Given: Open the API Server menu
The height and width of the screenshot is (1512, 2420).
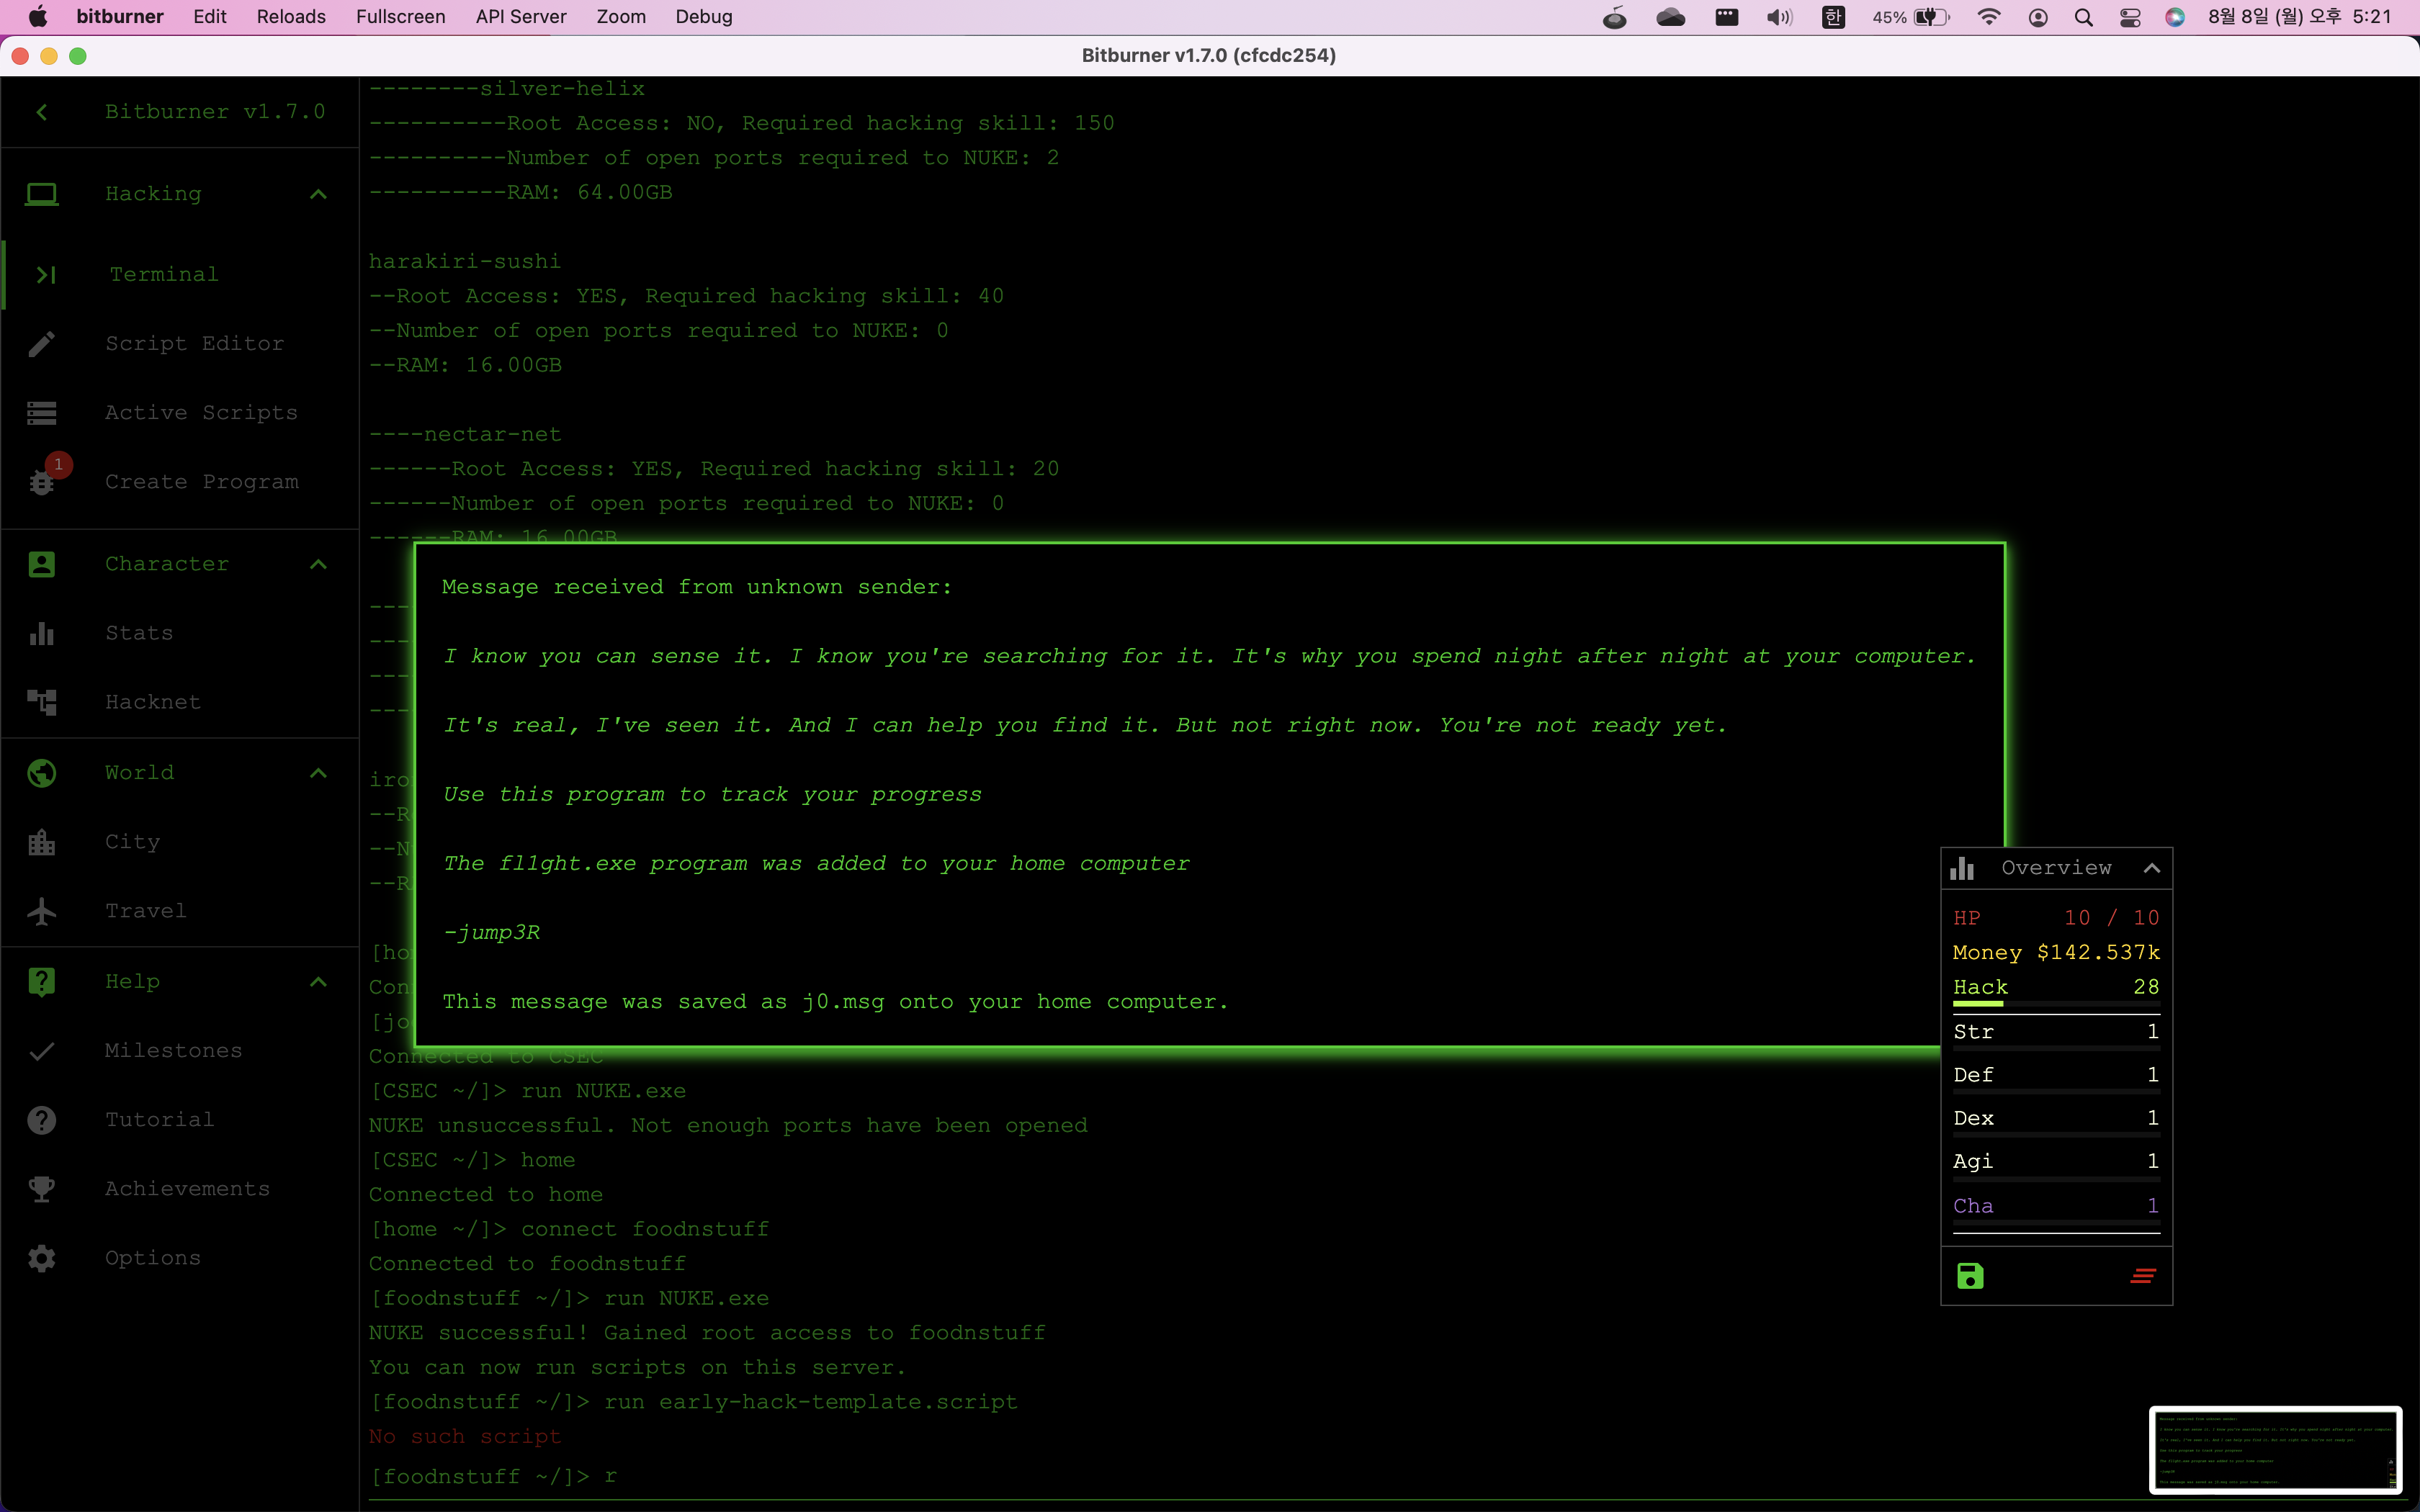Looking at the screenshot, I should (x=520, y=17).
